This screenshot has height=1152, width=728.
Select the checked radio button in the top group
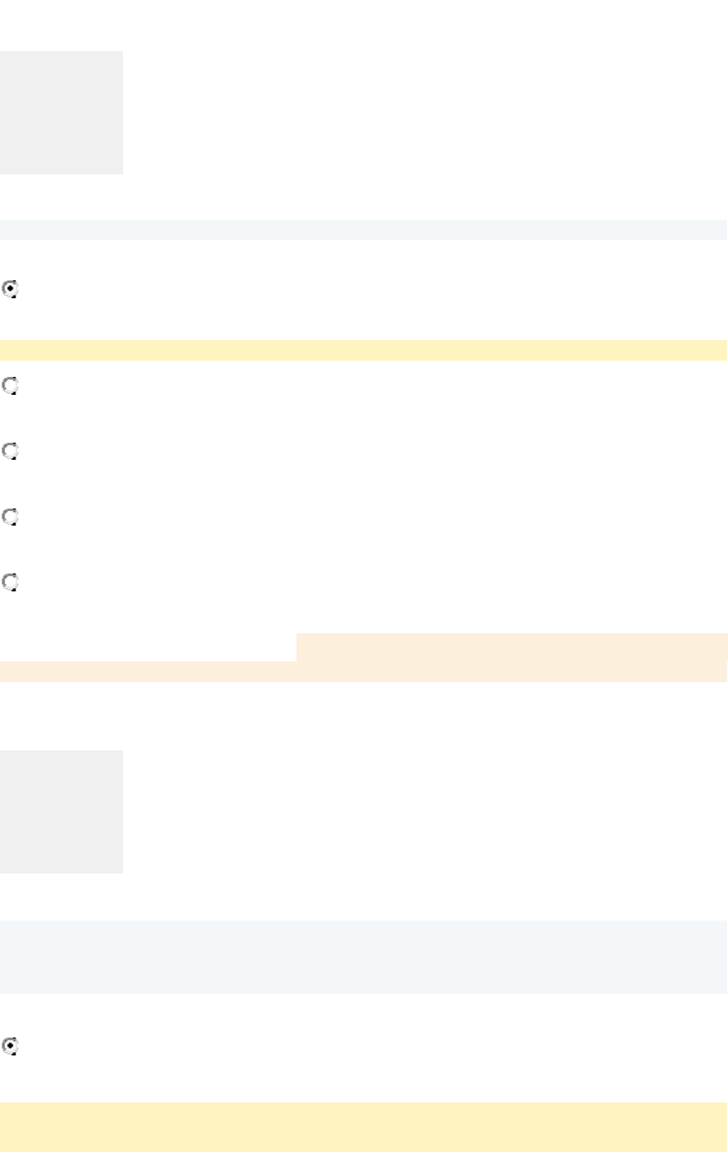click(11, 290)
